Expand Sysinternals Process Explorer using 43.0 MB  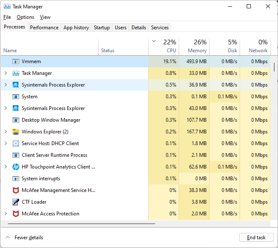(x=6, y=108)
